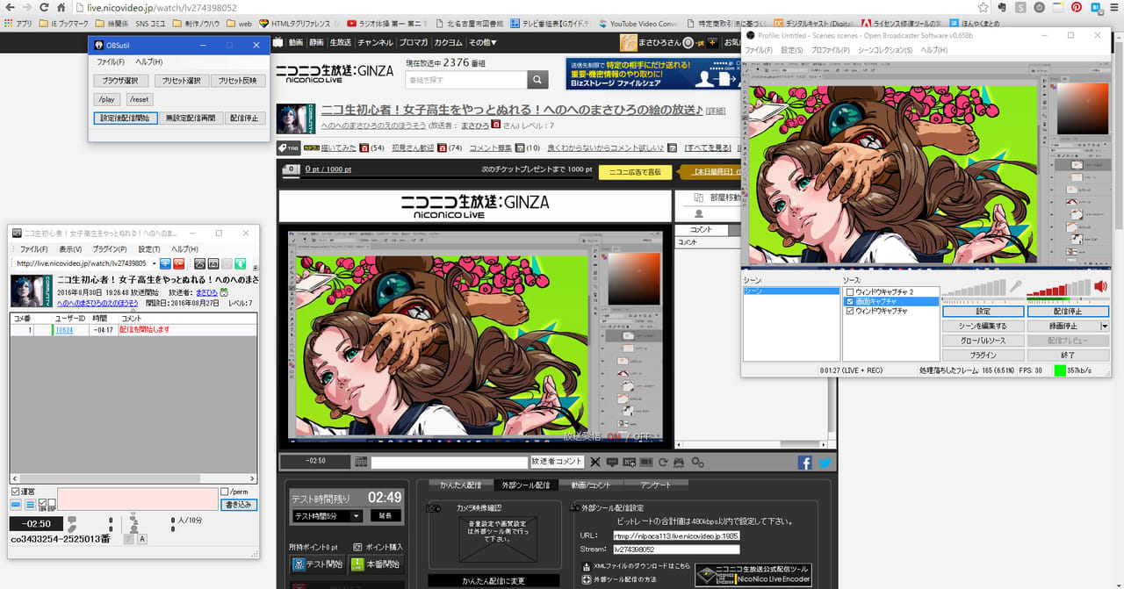
Task: Click the OBS speaker mute icon
Action: click(1100, 286)
